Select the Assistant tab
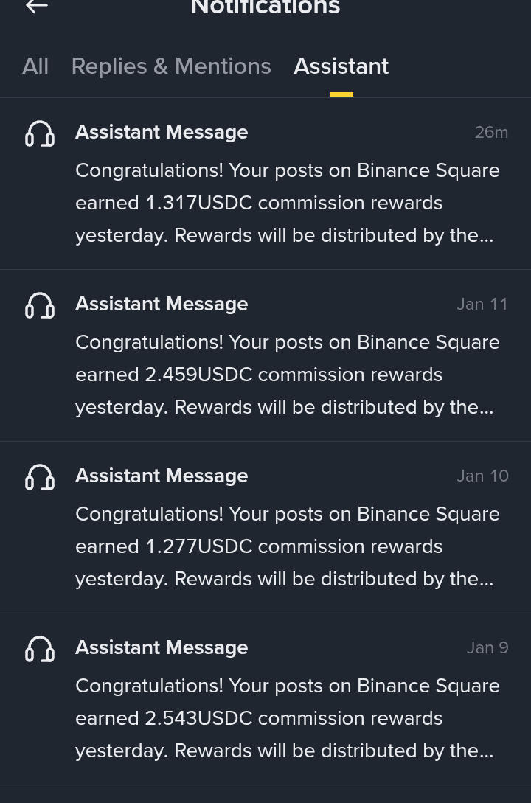531x803 pixels. click(x=341, y=66)
